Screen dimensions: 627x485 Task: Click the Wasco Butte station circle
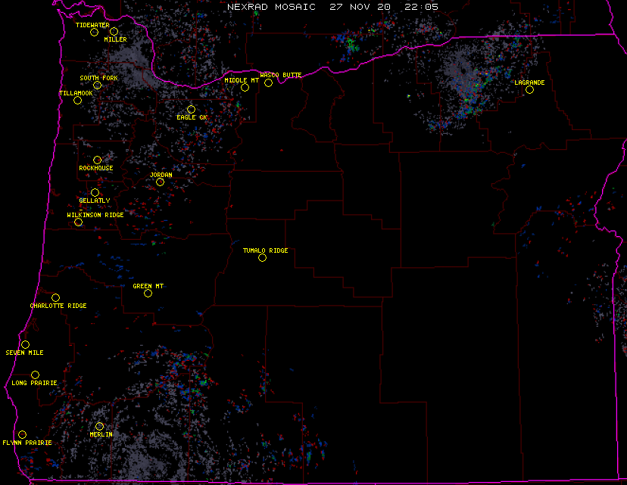click(x=268, y=82)
